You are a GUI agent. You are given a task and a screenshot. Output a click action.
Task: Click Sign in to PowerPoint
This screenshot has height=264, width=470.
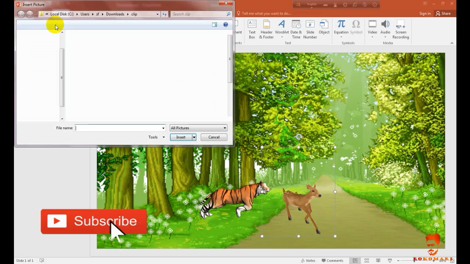[x=425, y=14]
